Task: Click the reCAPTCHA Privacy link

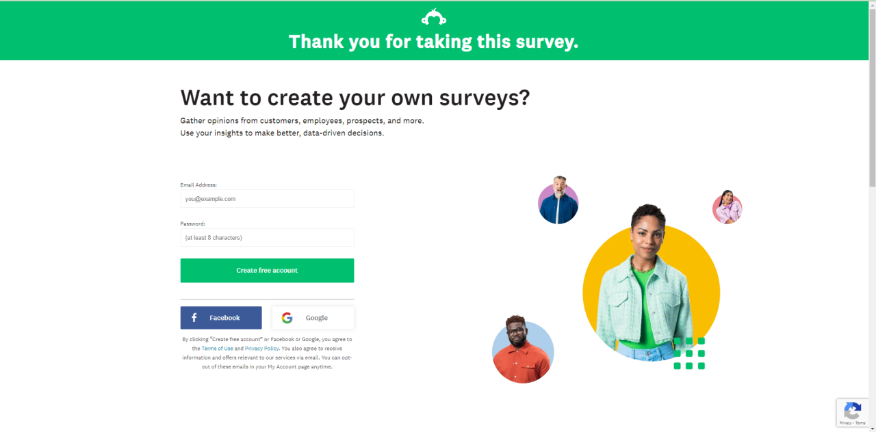Action: (845, 423)
